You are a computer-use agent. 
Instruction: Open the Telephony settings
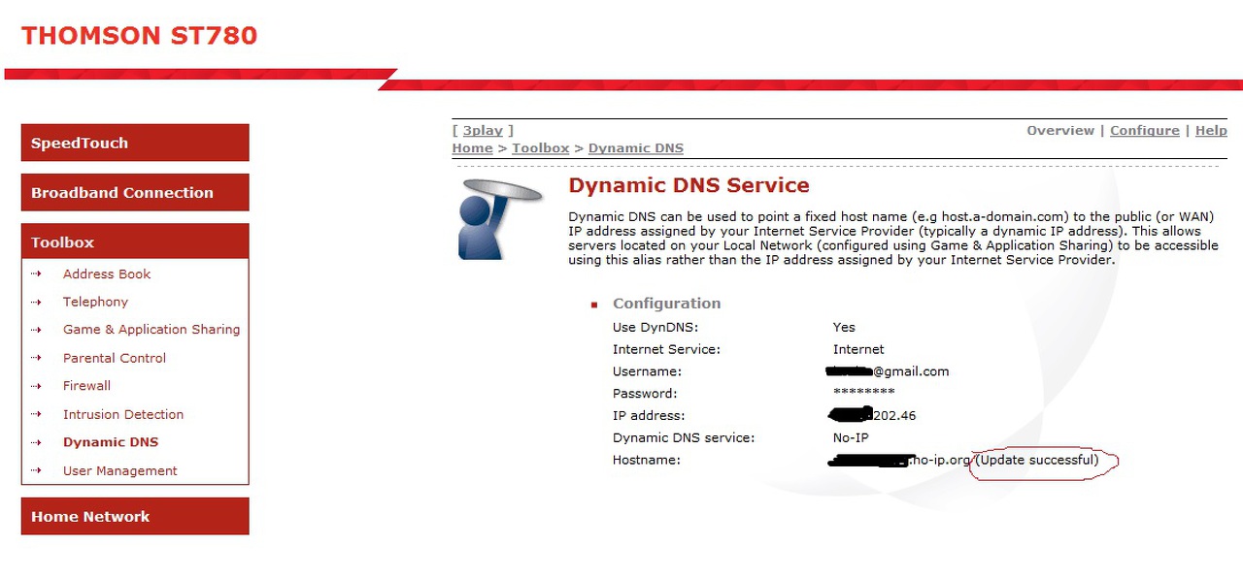[x=95, y=302]
